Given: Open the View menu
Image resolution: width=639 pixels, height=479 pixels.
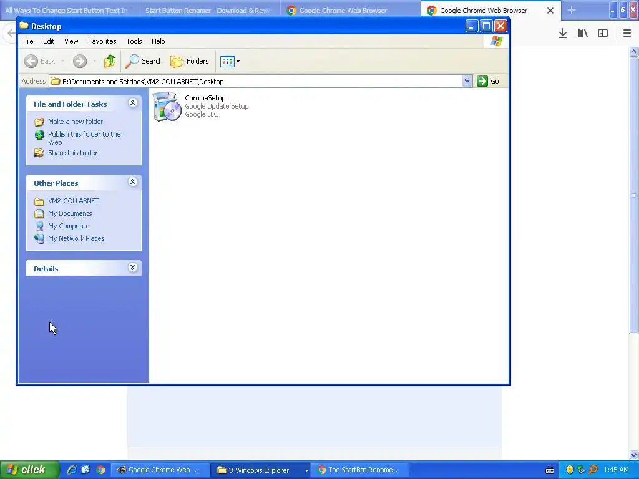Looking at the screenshot, I should point(71,41).
